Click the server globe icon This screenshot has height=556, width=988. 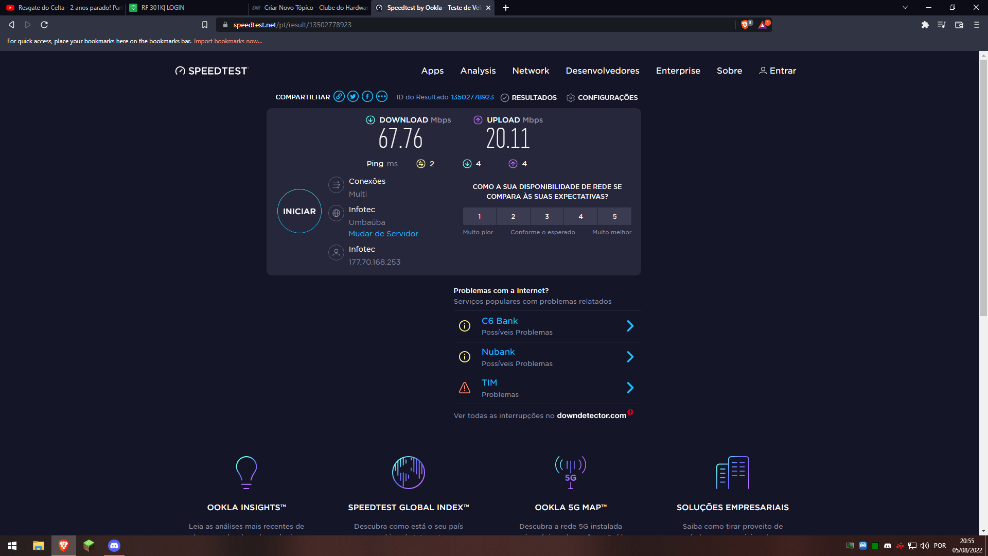(336, 213)
